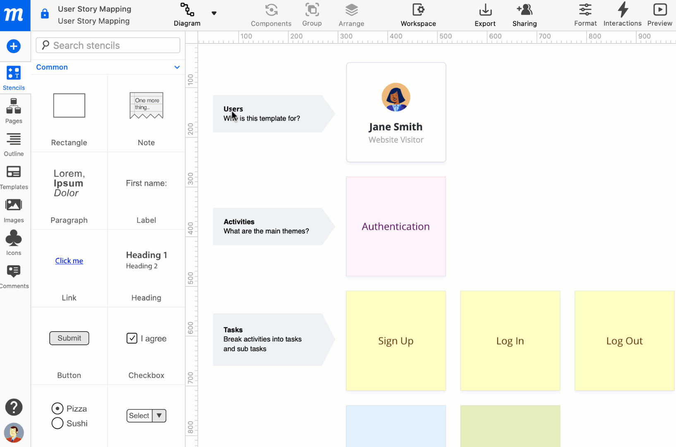Select the Sushi radio button

pos(58,423)
